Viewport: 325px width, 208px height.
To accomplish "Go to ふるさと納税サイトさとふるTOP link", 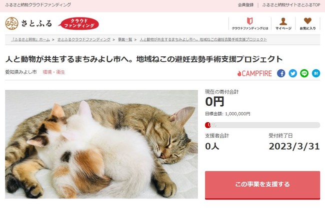I will (x=291, y=5).
